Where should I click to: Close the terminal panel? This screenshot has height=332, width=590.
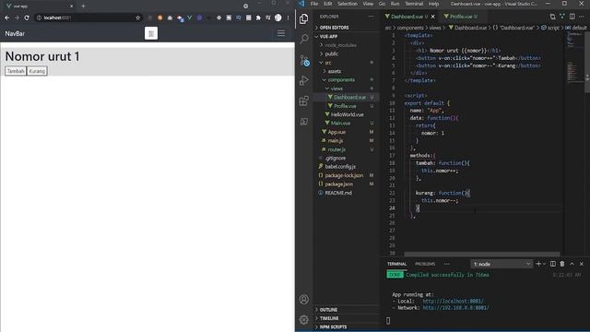582,264
